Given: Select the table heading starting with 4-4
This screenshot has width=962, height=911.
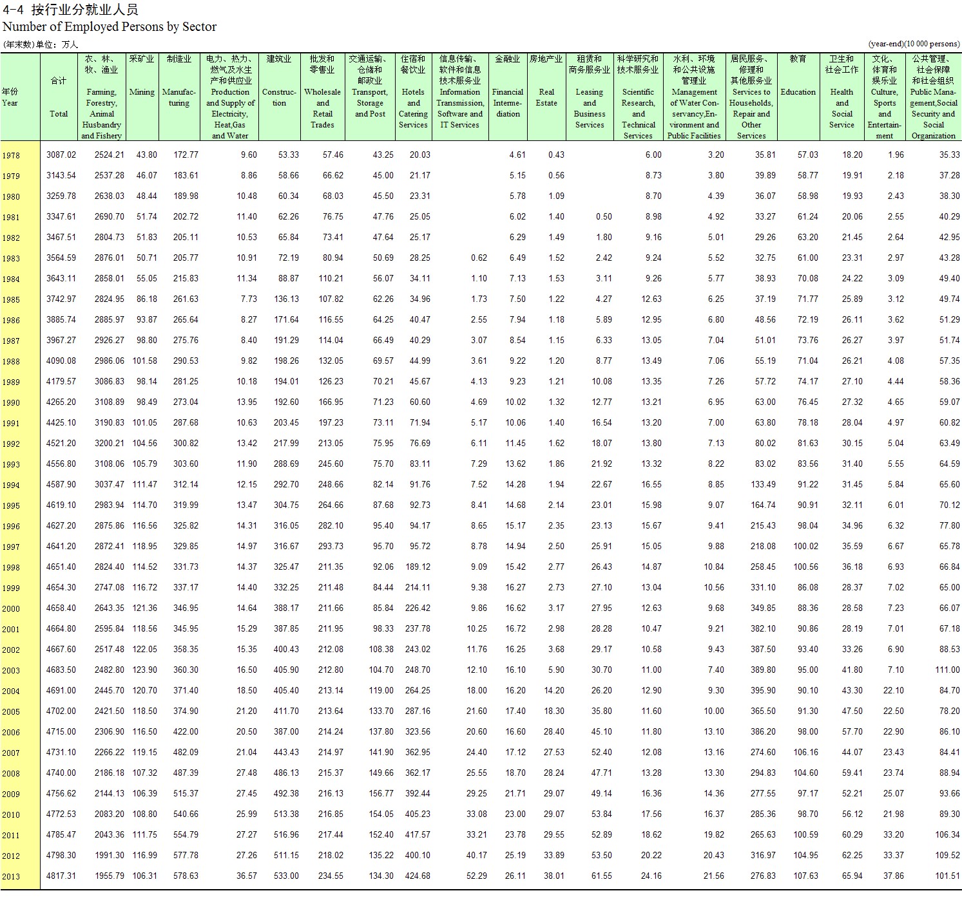Looking at the screenshot, I should (x=71, y=10).
